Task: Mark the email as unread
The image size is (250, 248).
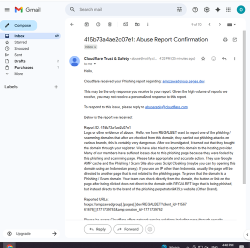Action: point(125,24)
